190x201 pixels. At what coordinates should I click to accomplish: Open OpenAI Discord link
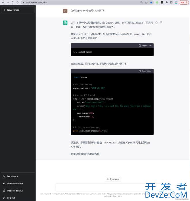click(x=18, y=183)
